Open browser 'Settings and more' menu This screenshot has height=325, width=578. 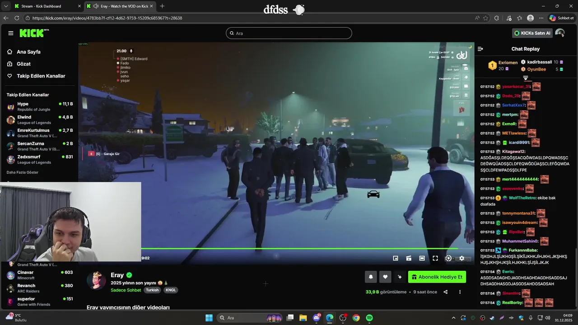[541, 18]
